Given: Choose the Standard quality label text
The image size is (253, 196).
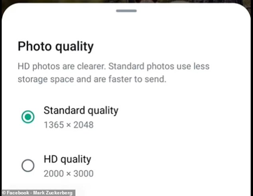Looking at the screenshot, I should pos(81,111).
